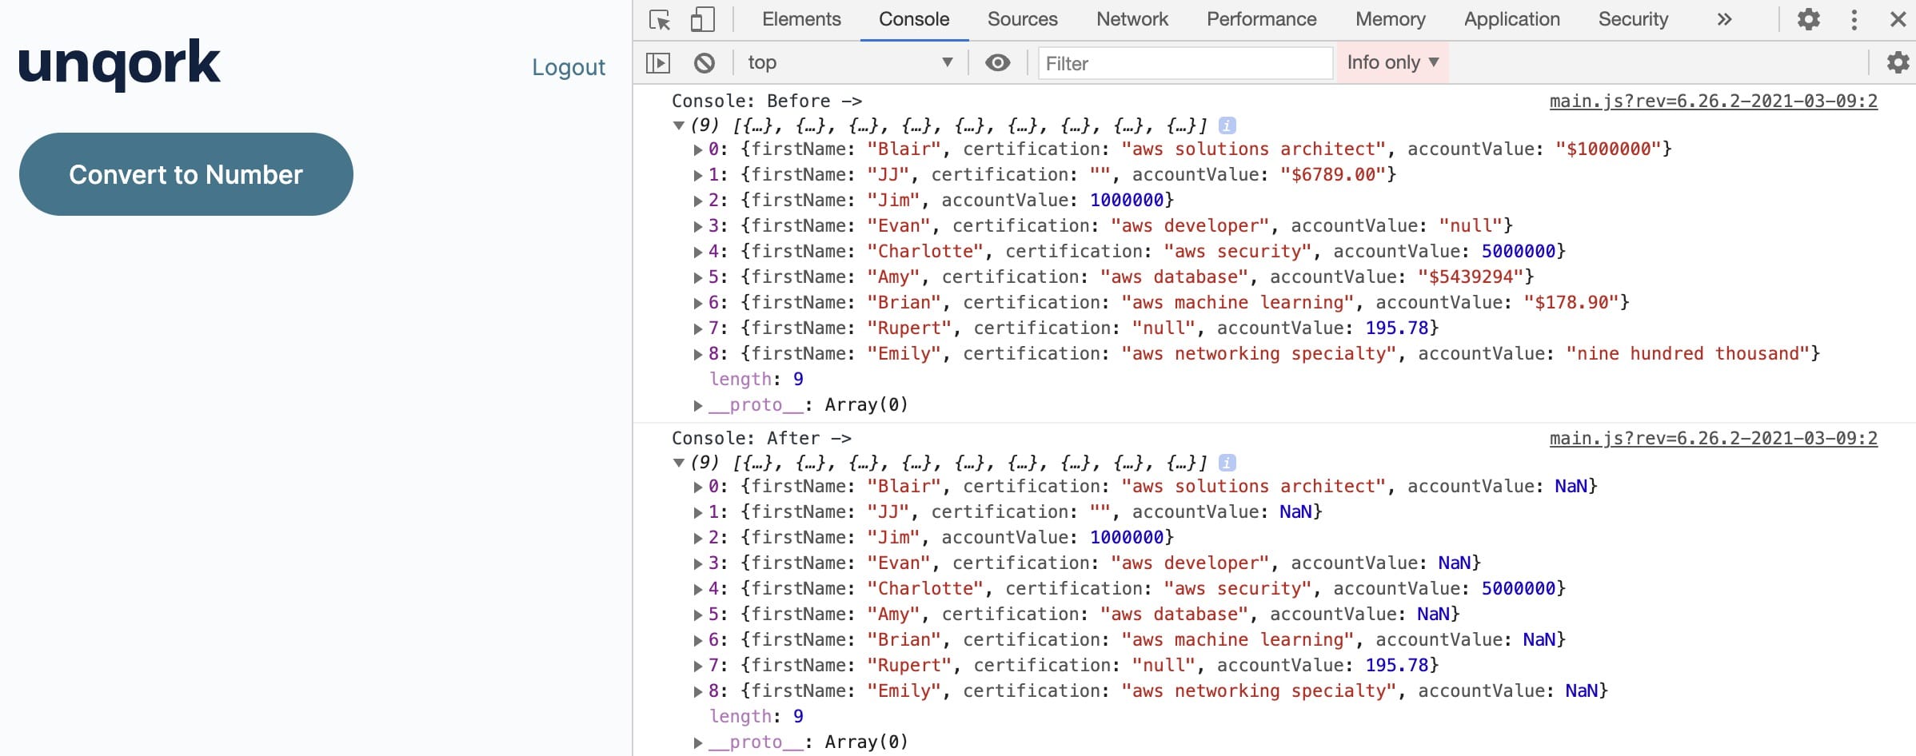Open main.js source link for Before log
Viewport: 1916px width, 756px height.
click(x=1713, y=101)
